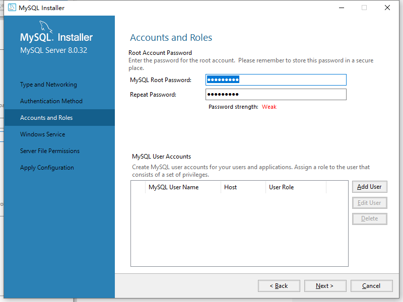Close the MySQL Installer window
The image size is (403, 302).
(x=387, y=8)
